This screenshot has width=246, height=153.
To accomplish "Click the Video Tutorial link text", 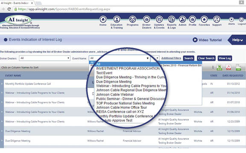I will point(210,40).
